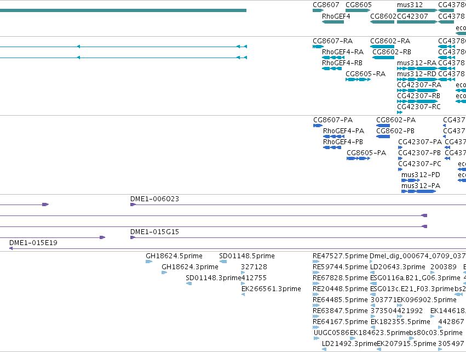This screenshot has height=352, width=466.
Task: Open the RhoGEF4-RA transcript label
Action: pyautogui.click(x=343, y=52)
